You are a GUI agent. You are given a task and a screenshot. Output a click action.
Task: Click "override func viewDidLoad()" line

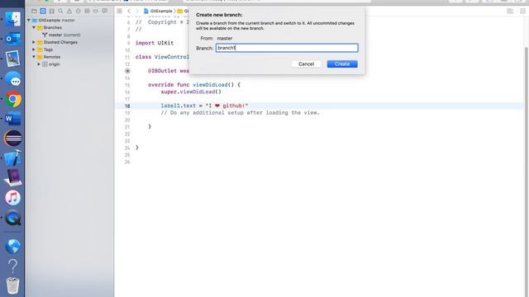(x=194, y=85)
